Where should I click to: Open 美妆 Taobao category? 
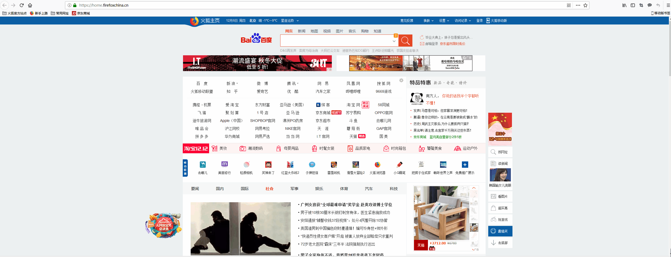(219, 149)
